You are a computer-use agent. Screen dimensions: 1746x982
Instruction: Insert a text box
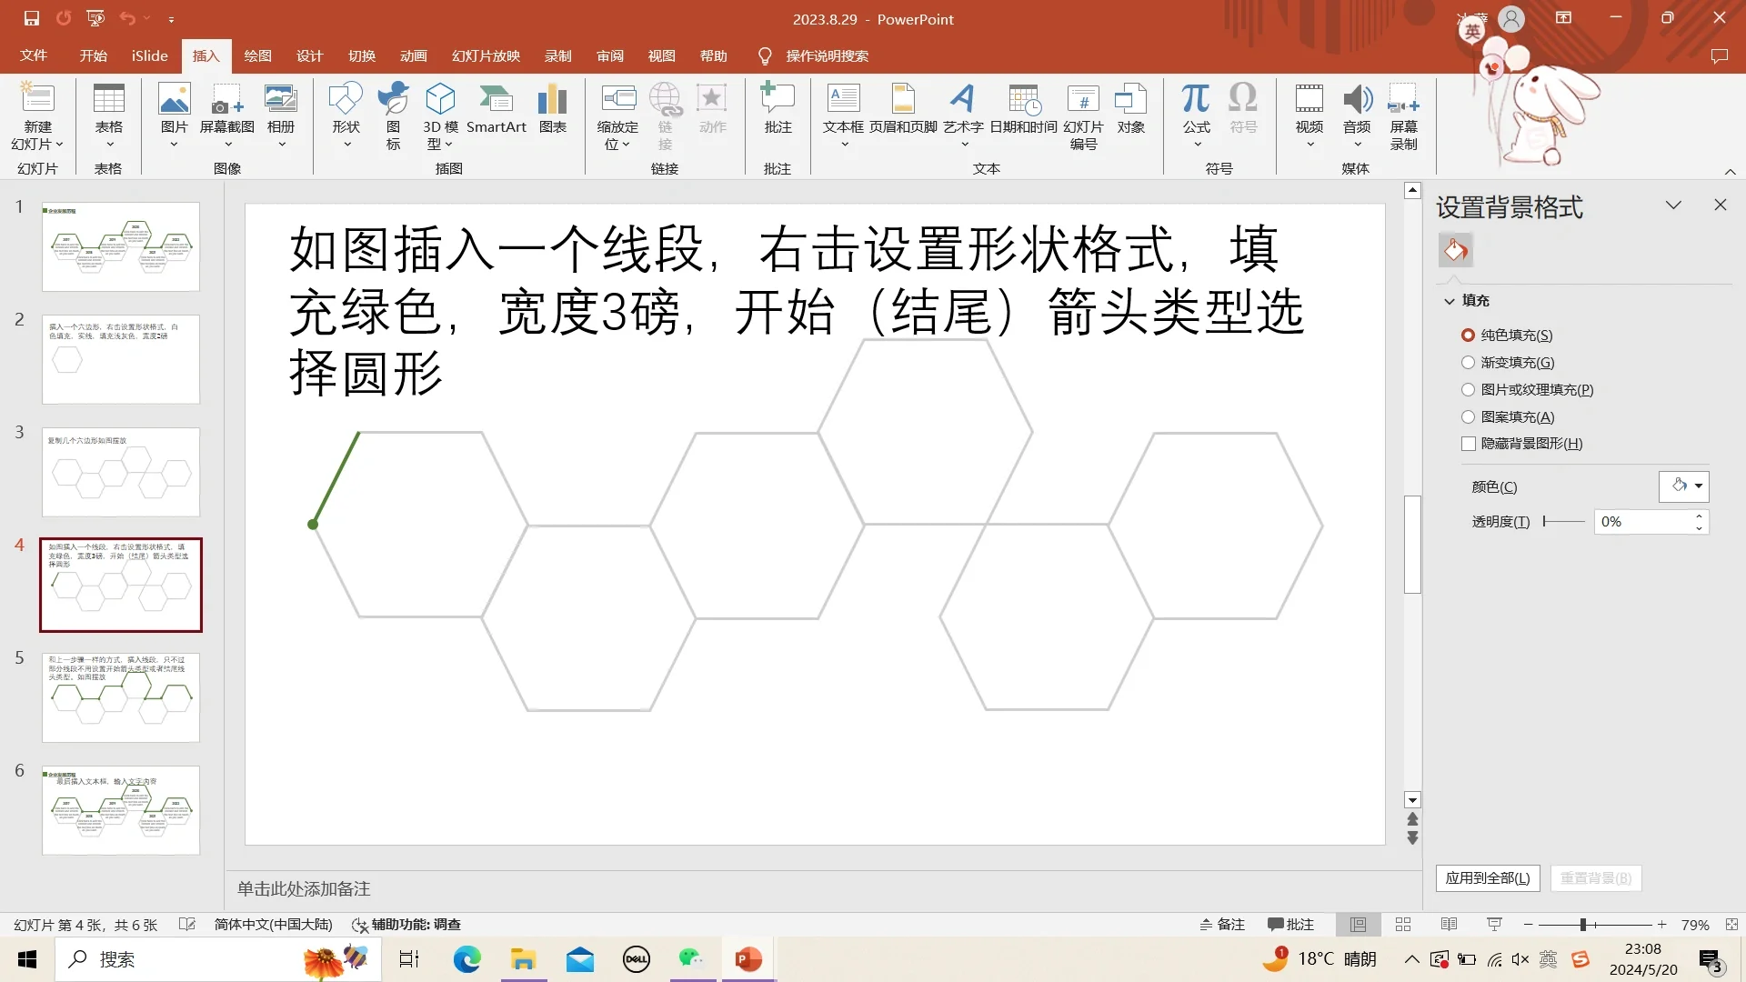[x=843, y=114]
